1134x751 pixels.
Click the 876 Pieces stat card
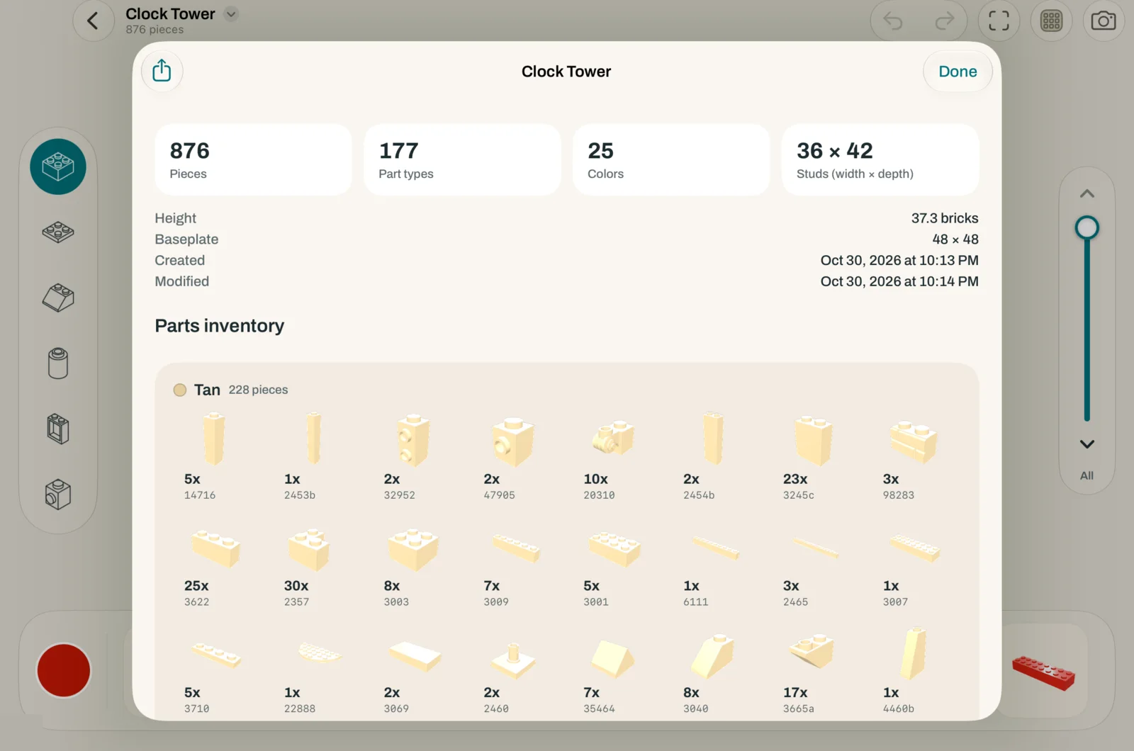coord(254,160)
